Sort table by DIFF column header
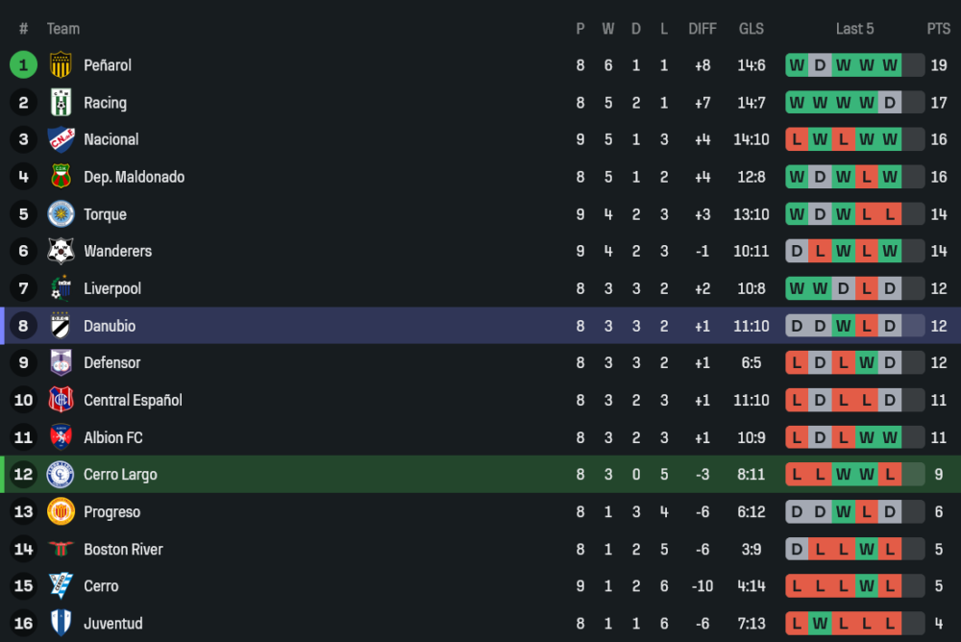This screenshot has height=642, width=961. pyautogui.click(x=702, y=29)
